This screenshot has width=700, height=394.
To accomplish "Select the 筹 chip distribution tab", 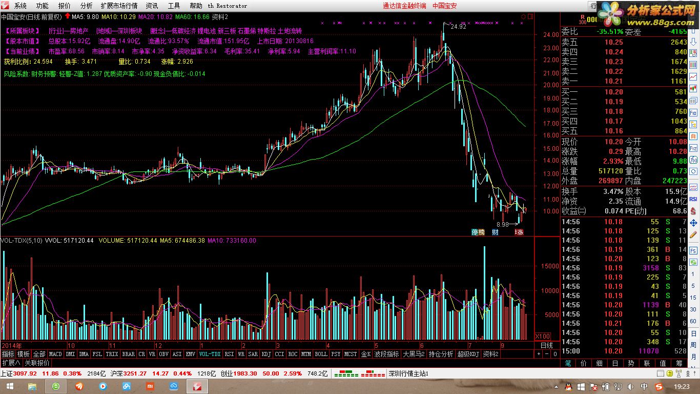I will (x=679, y=363).
